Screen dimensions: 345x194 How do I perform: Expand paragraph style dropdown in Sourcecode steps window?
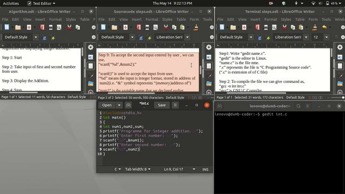coord(132,37)
